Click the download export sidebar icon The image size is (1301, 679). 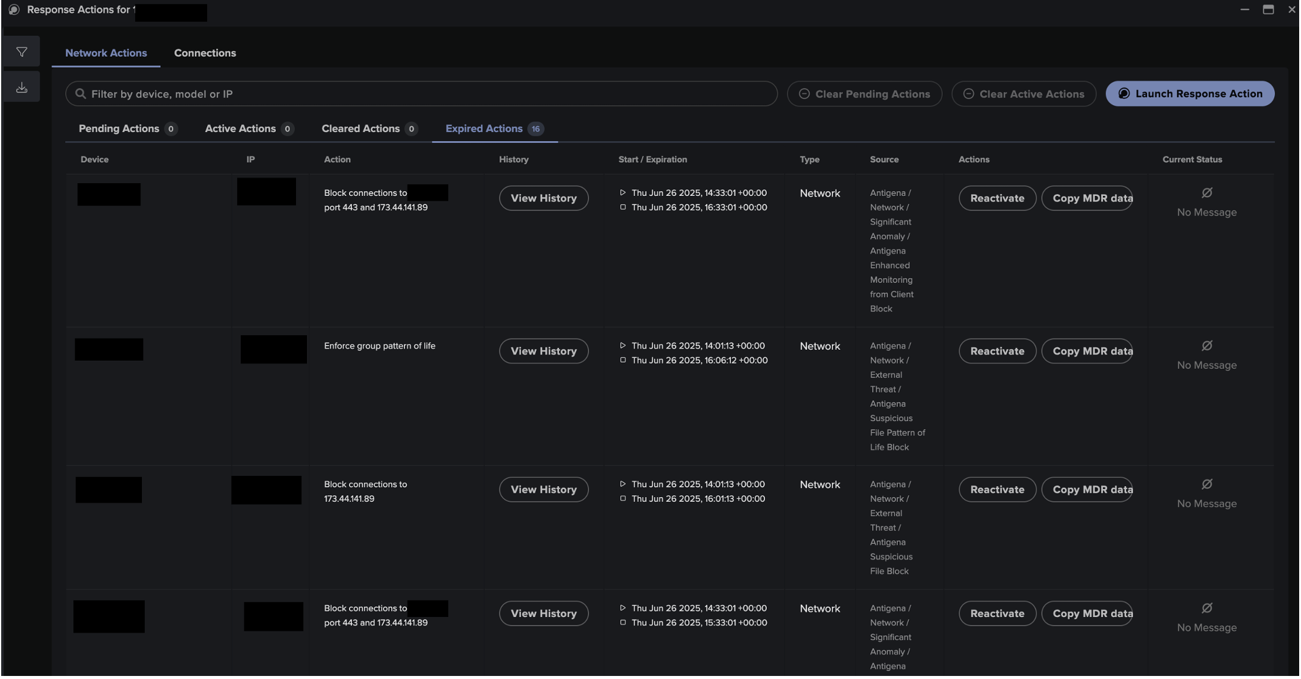pos(22,88)
